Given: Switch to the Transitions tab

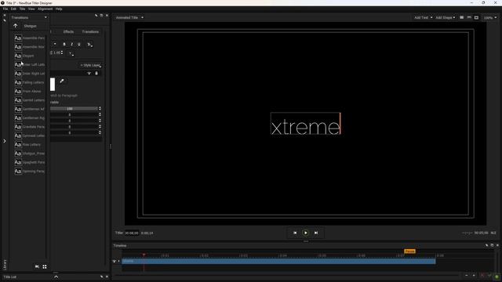Looking at the screenshot, I should click(x=90, y=31).
